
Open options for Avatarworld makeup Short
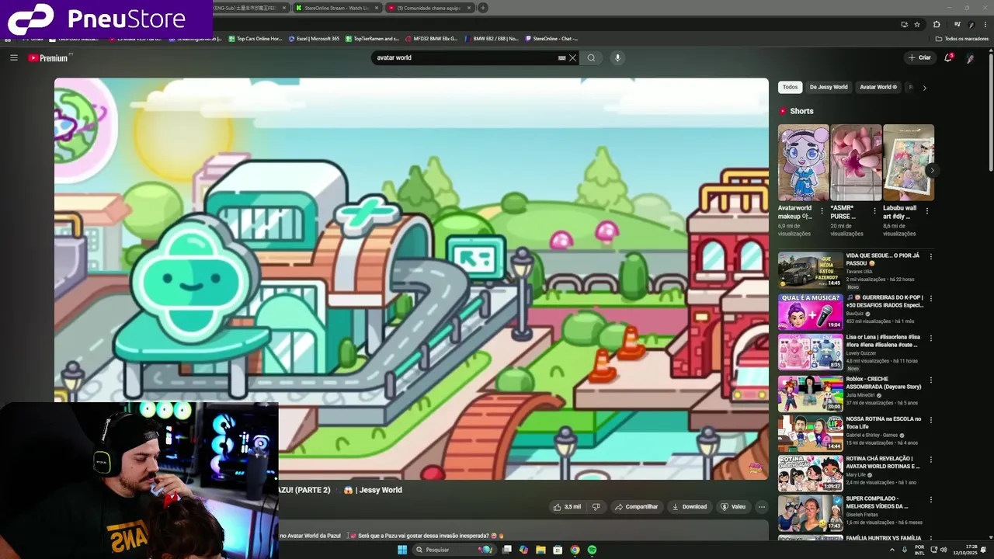coord(822,210)
